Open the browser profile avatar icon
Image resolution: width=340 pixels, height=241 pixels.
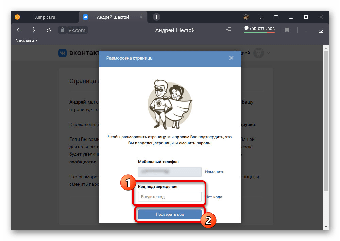coord(246,17)
